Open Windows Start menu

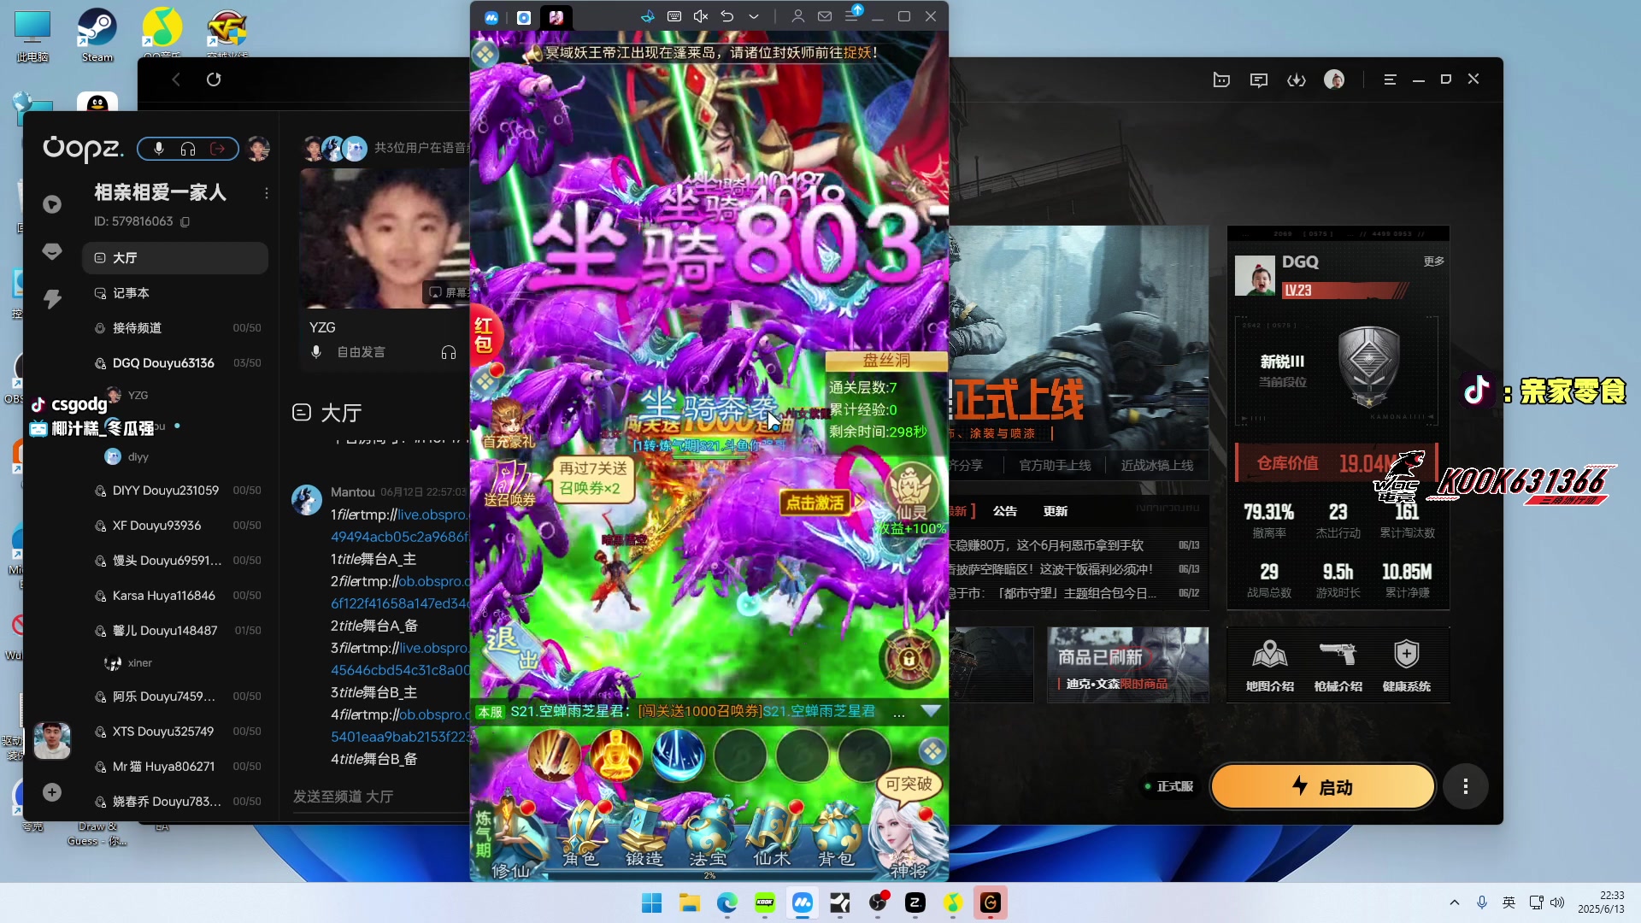651,902
